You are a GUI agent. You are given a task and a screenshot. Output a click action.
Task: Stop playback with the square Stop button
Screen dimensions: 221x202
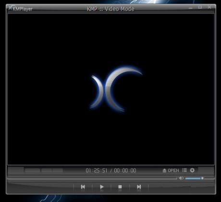coord(120,187)
